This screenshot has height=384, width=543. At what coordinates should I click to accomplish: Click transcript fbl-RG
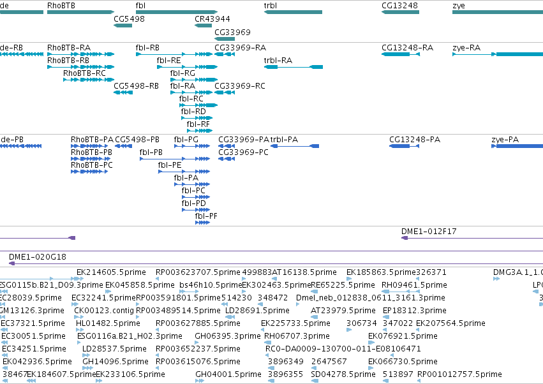(x=194, y=80)
